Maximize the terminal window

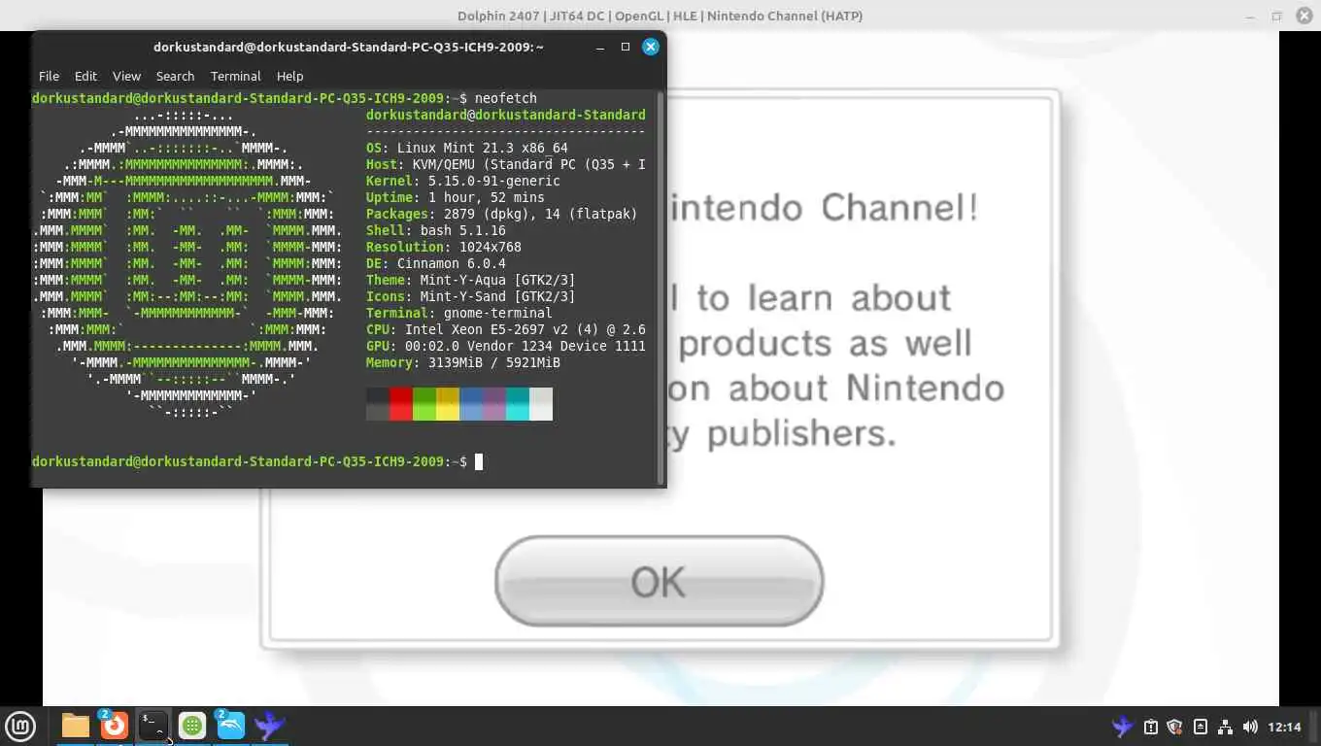coord(626,47)
